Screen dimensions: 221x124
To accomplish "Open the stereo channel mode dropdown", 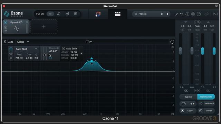I will coord(89,42).
